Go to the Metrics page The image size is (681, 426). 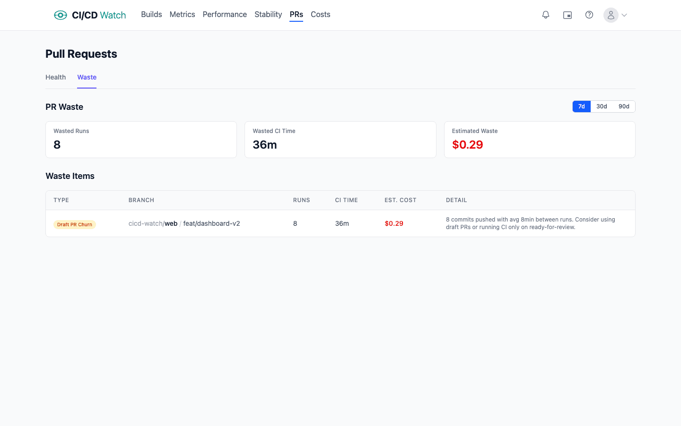pos(182,15)
